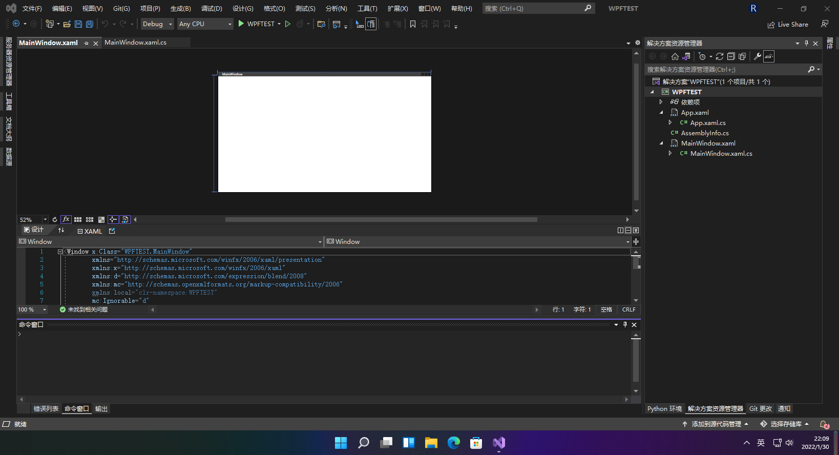Open the 调试(D) menu

click(x=212, y=8)
